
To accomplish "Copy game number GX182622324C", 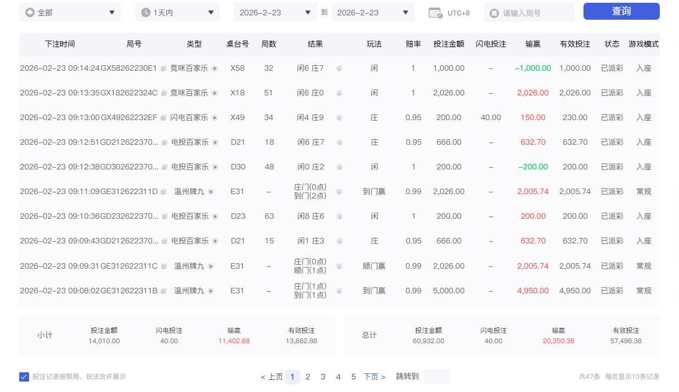I will point(164,93).
